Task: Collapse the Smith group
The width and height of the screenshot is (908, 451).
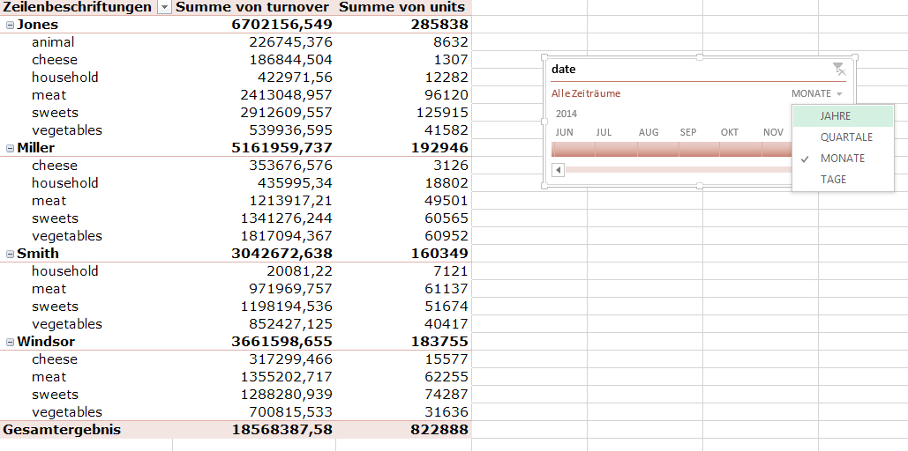Action: pyautogui.click(x=10, y=254)
